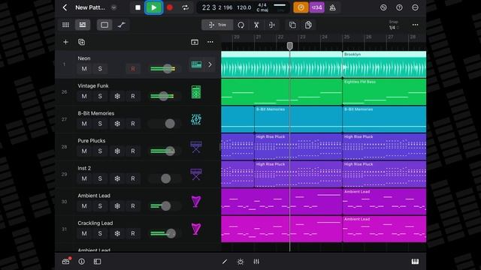Open track list more options ellipsis
Viewport: 481px width, 270px height.
pyautogui.click(x=210, y=42)
